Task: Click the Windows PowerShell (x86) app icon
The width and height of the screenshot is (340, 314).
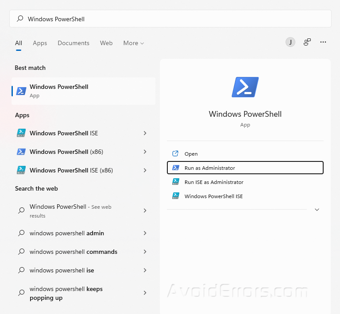Action: (21, 152)
